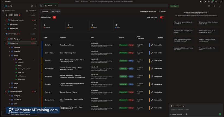This screenshot has width=224, height=117.
Task: Click the pagila database icon
Action: [x=12, y=83]
